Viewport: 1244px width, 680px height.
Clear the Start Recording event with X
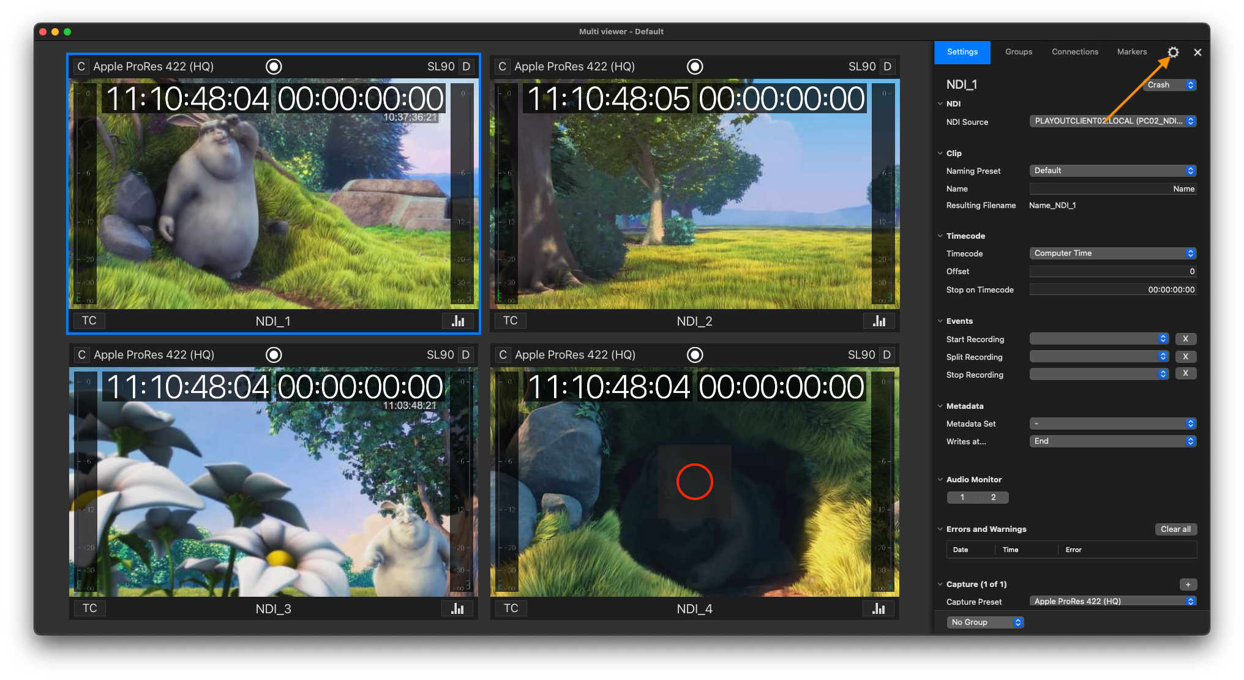[x=1186, y=338]
